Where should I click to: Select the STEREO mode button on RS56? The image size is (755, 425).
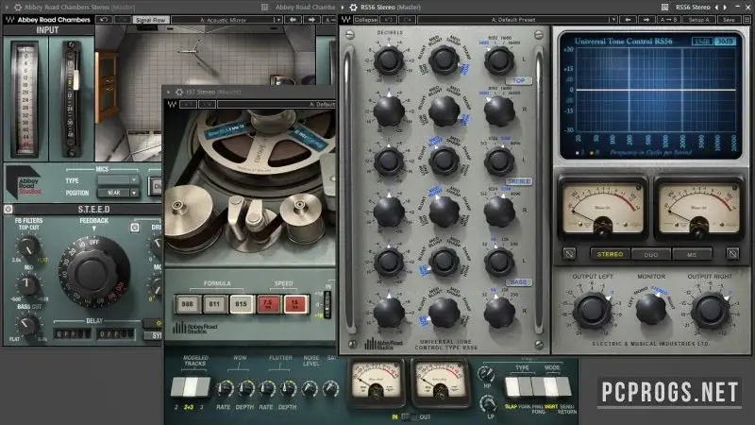point(611,253)
